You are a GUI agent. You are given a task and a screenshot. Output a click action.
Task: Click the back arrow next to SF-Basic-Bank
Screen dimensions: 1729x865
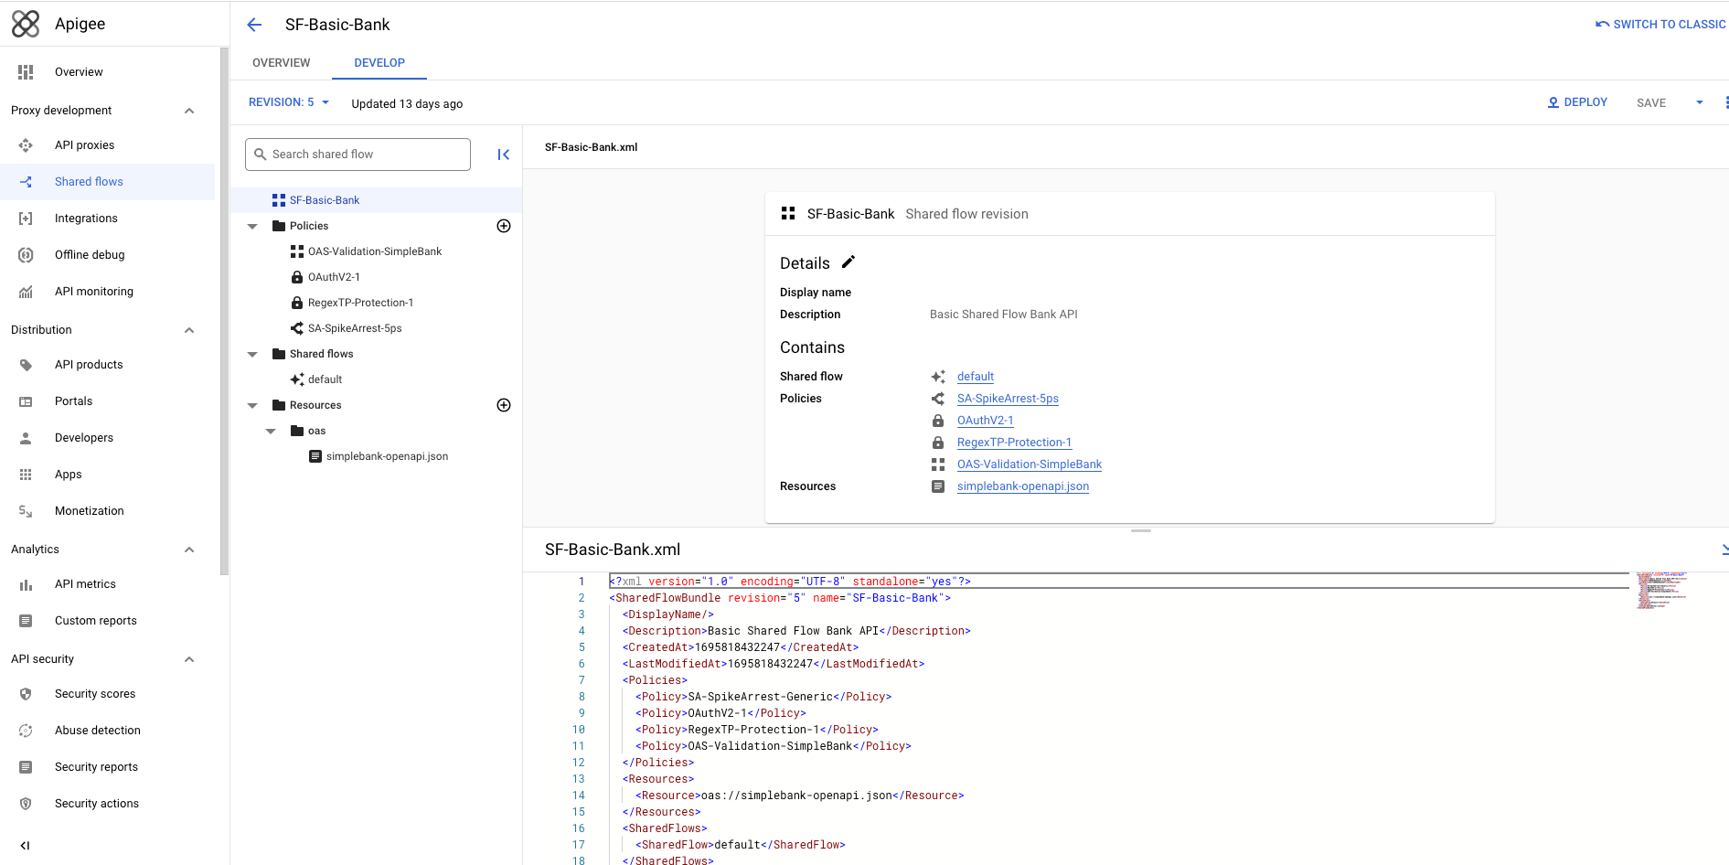tap(254, 25)
